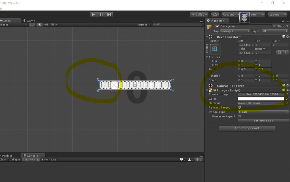Image resolution: width=290 pixels, height=182 pixels.
Task: Open the Color swatch of the Image component
Action: tap(261, 99)
